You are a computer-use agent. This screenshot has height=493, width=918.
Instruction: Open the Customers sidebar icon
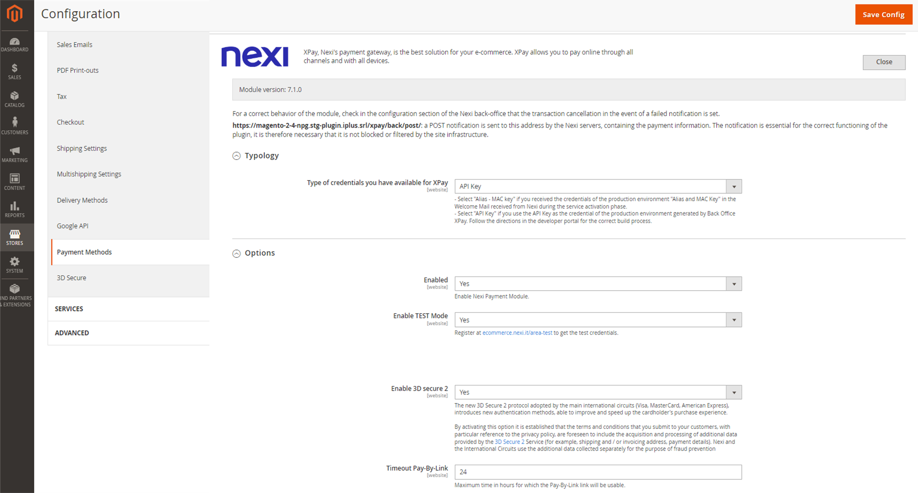[15, 127]
